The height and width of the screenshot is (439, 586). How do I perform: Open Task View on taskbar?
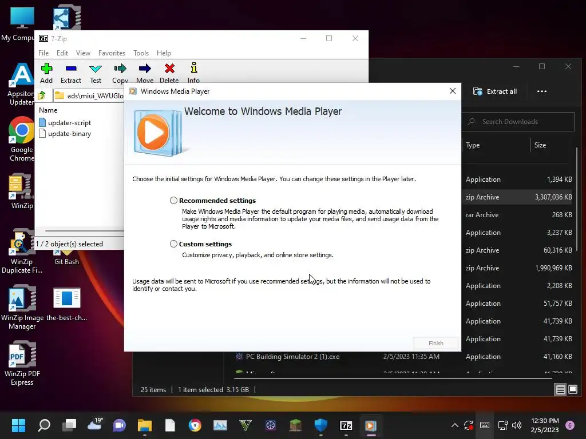point(69,425)
